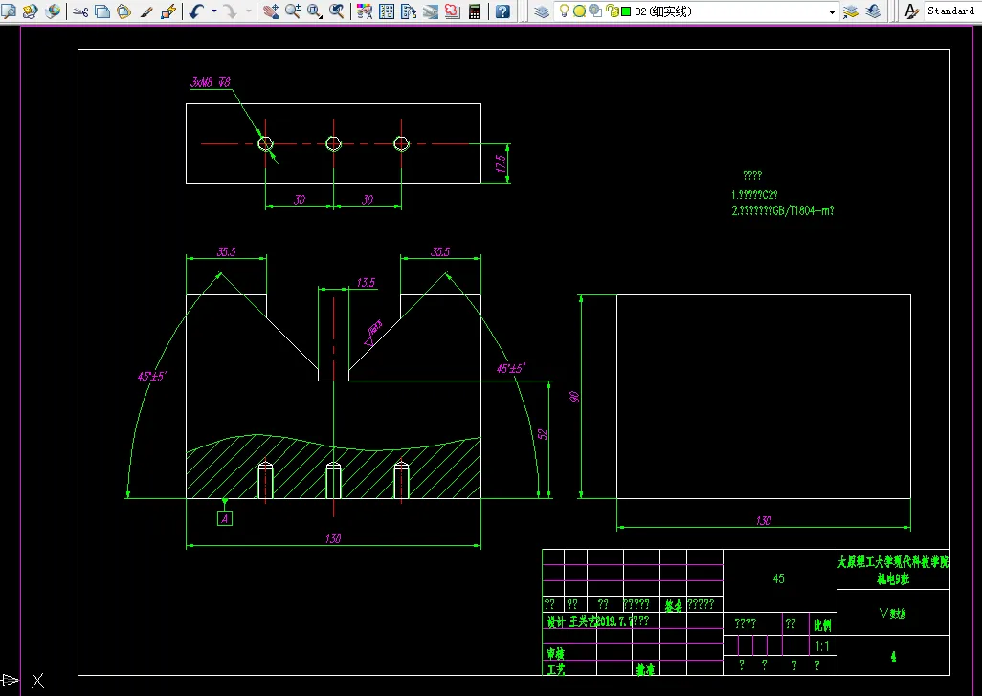
Task: Paste from clipboard with the Paste icon
Action: coord(124,11)
